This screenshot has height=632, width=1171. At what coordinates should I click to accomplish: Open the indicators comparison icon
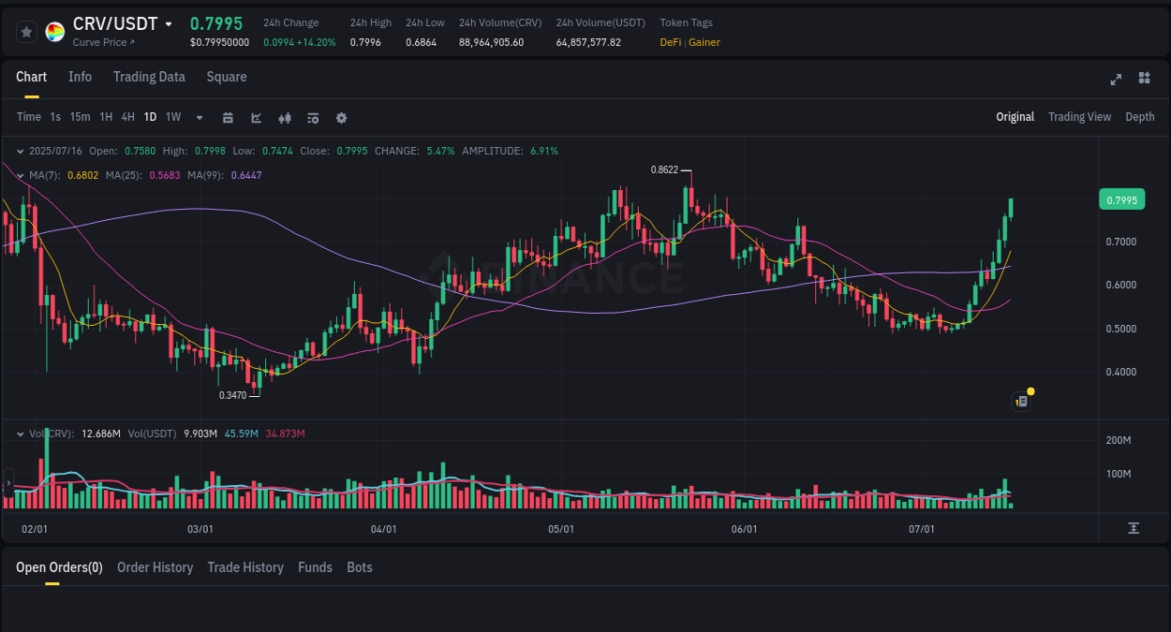click(284, 117)
